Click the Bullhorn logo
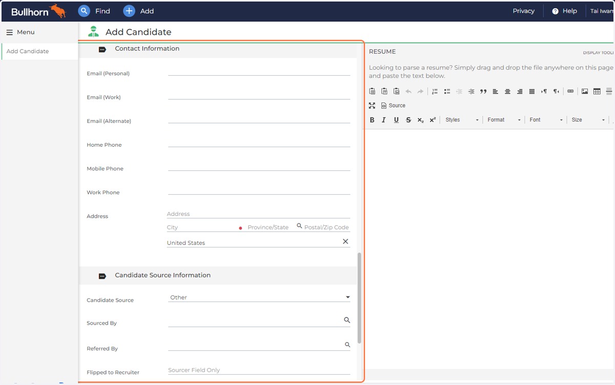Image resolution: width=615 pixels, height=385 pixels. coord(38,11)
